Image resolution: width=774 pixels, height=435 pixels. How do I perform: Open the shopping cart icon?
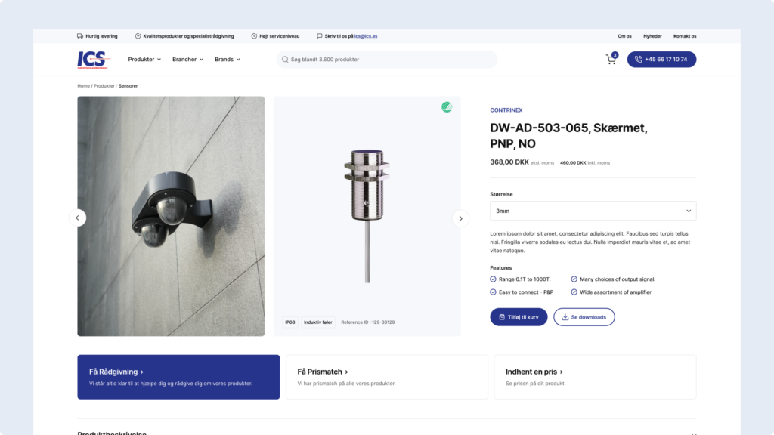[x=611, y=60]
